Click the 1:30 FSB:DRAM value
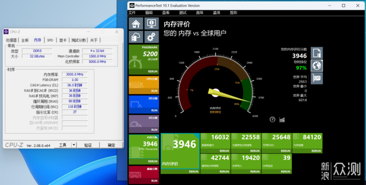The width and height of the screenshot is (366, 185). coord(75,80)
